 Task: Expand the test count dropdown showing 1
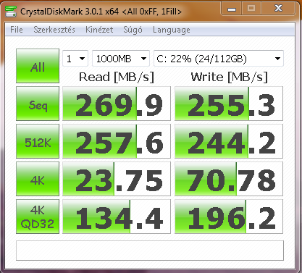(75, 59)
